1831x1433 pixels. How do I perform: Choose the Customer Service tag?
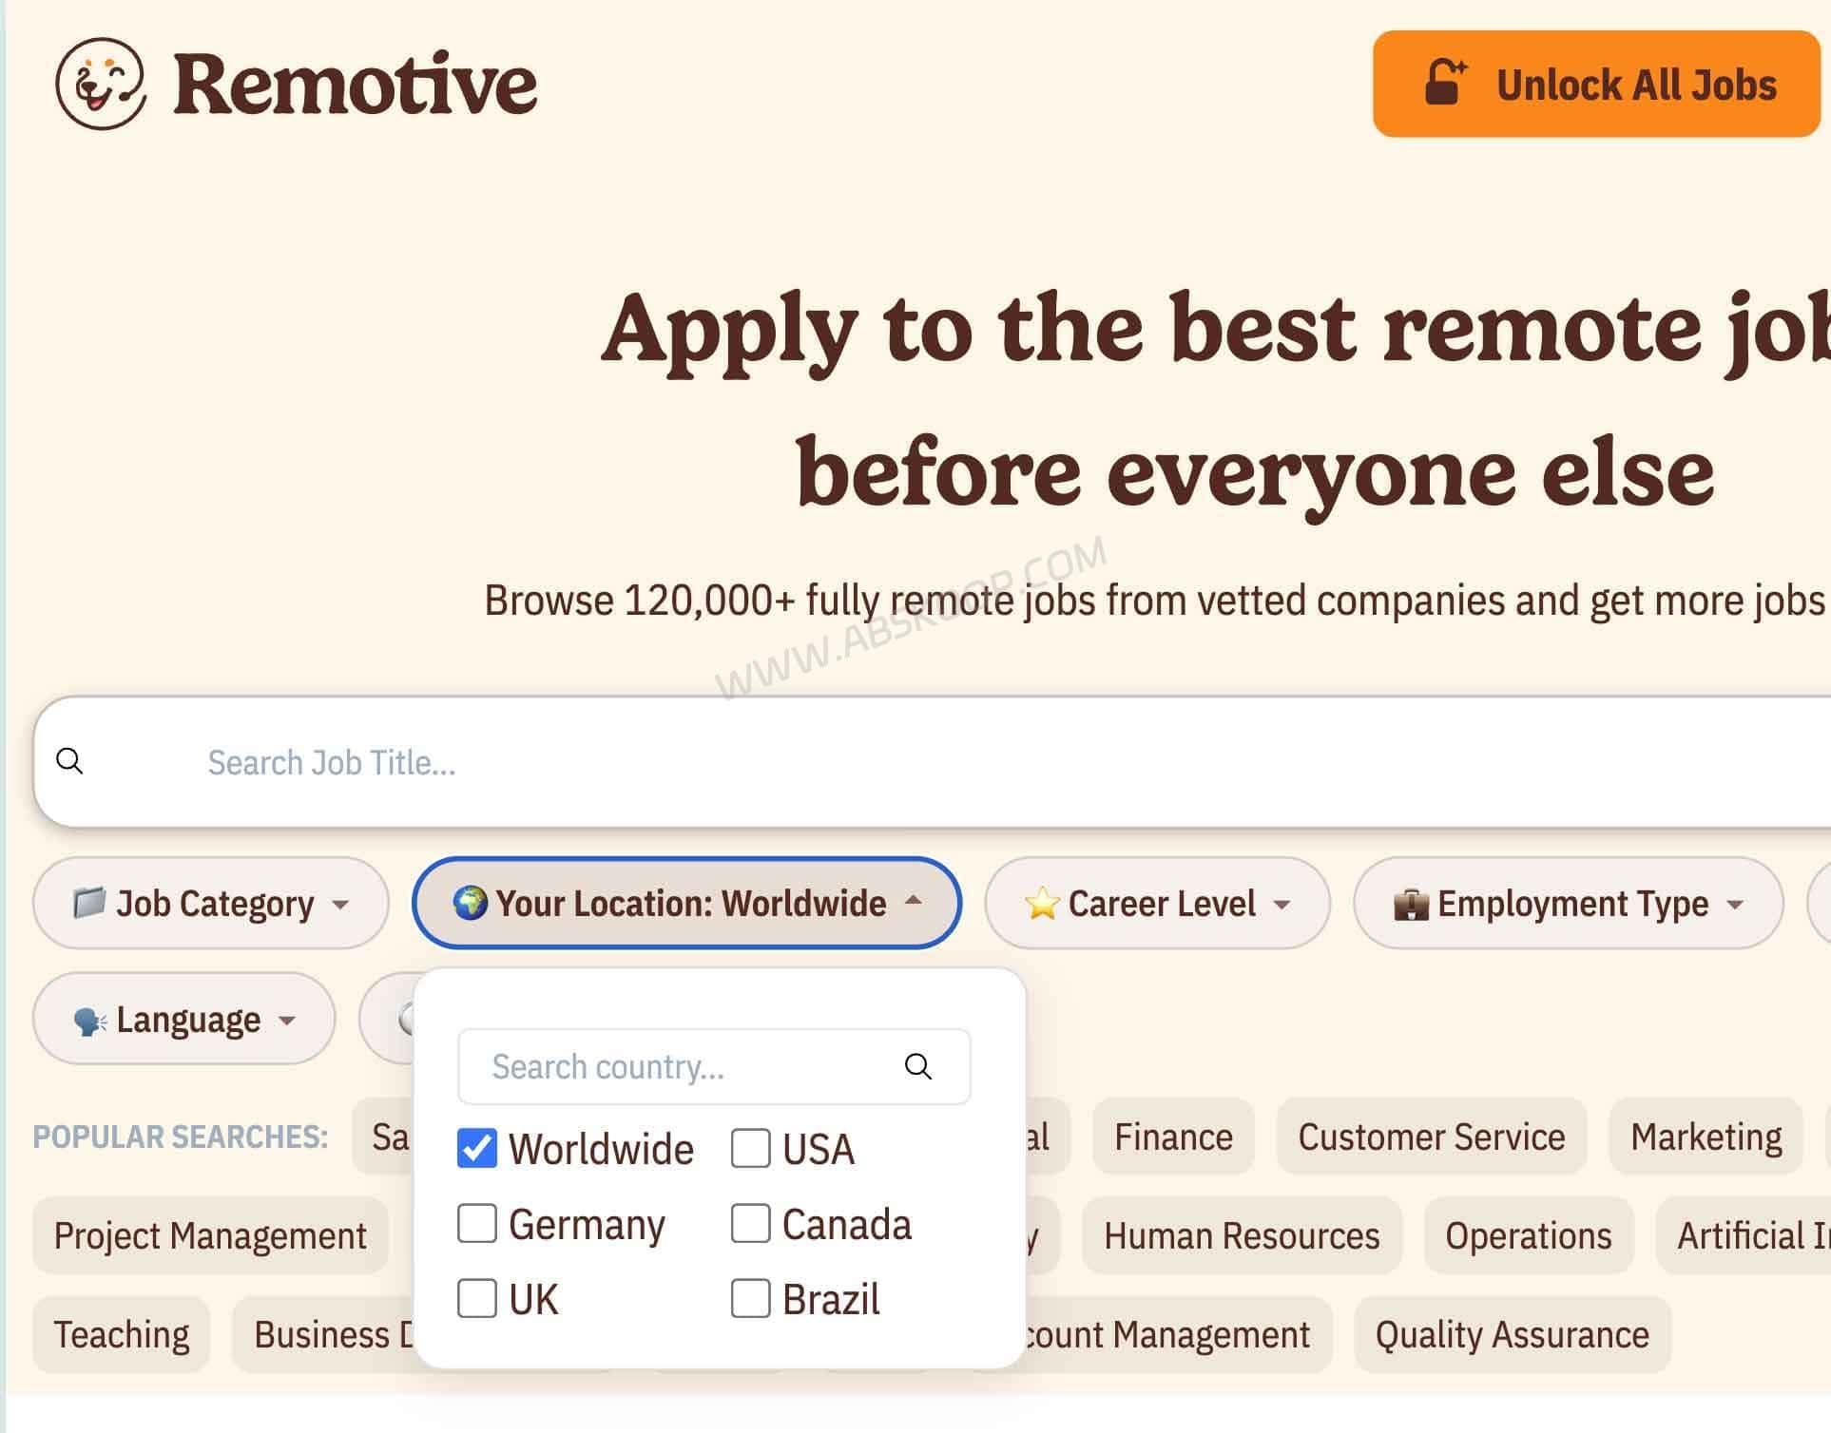[1432, 1137]
